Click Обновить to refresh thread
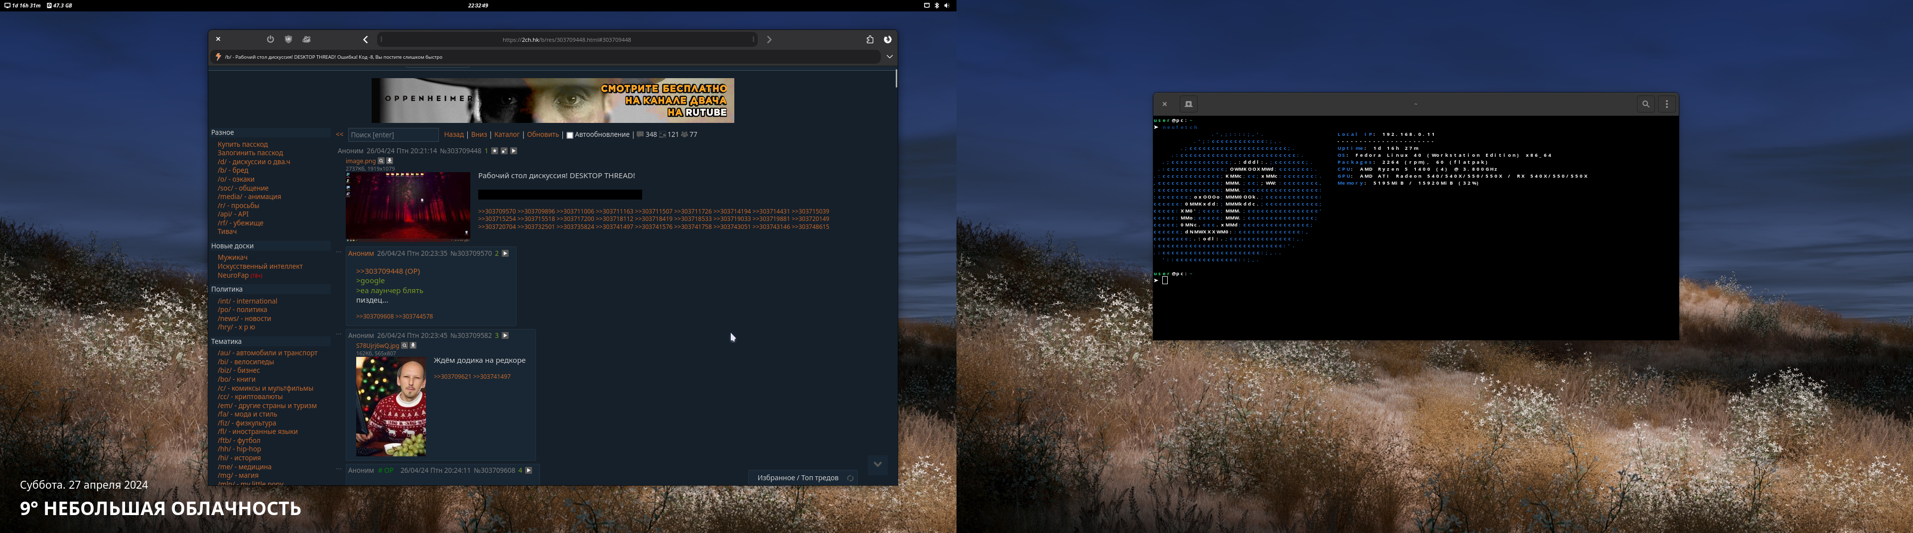1913x533 pixels. click(x=543, y=134)
